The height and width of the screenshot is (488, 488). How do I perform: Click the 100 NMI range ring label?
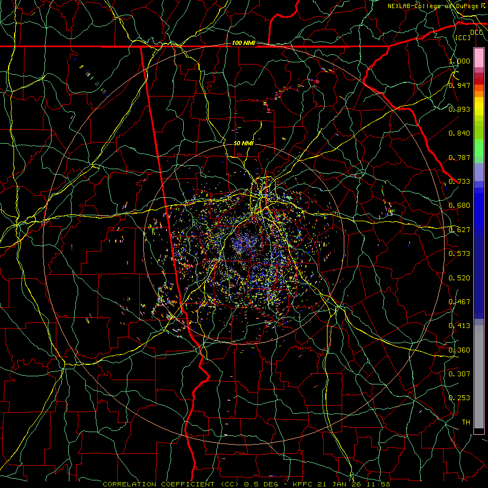click(x=243, y=43)
